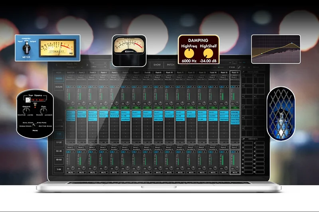This screenshot has height=212, width=319.
Task: Turn the echo Mode selector knob
Action: pyautogui.click(x=35, y=125)
